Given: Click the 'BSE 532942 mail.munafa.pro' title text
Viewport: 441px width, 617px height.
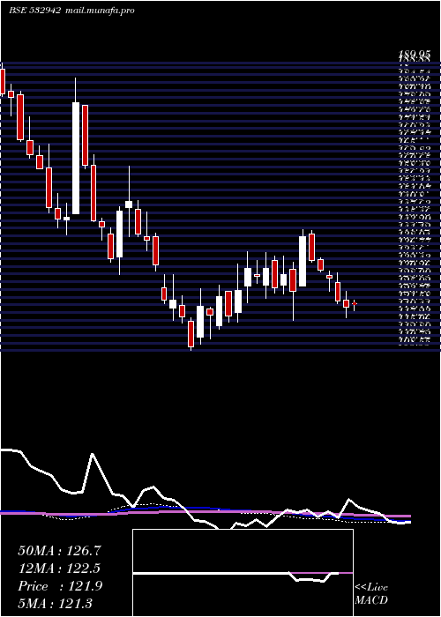Looking at the screenshot, I should [x=71, y=11].
